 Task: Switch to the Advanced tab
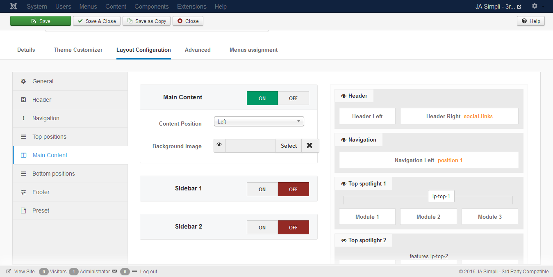[x=198, y=50]
